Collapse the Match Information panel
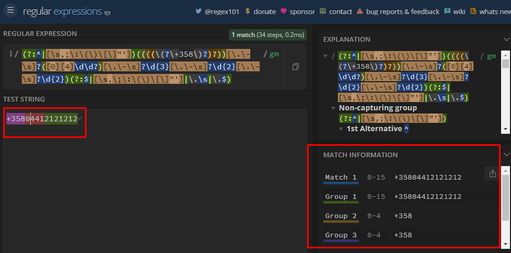The height and width of the screenshot is (253, 511). point(506,155)
